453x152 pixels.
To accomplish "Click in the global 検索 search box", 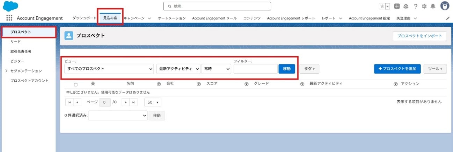I will tap(217, 6).
